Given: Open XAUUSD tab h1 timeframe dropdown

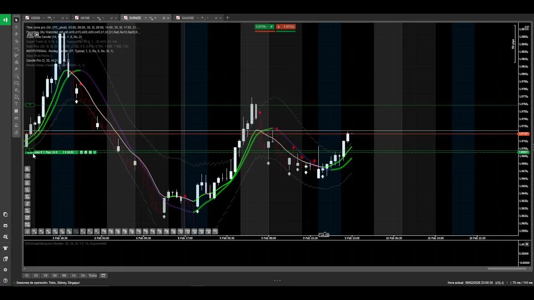Looking at the screenshot, I should pos(204,18).
